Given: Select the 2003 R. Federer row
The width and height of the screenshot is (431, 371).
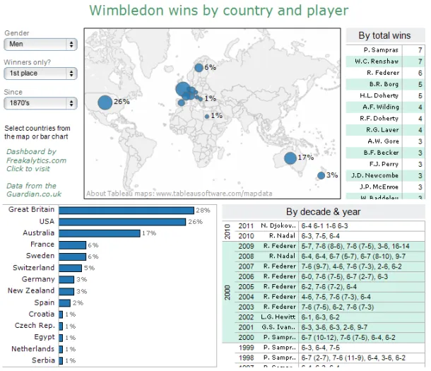Looking at the screenshot, I should 330,307.
